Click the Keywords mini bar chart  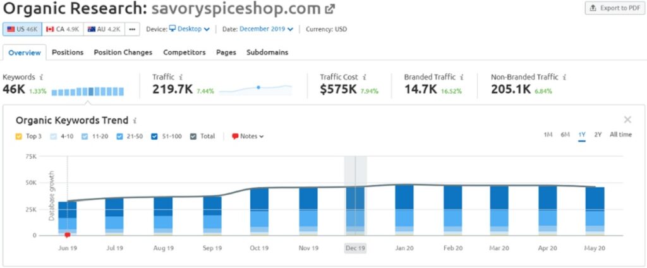pos(87,91)
